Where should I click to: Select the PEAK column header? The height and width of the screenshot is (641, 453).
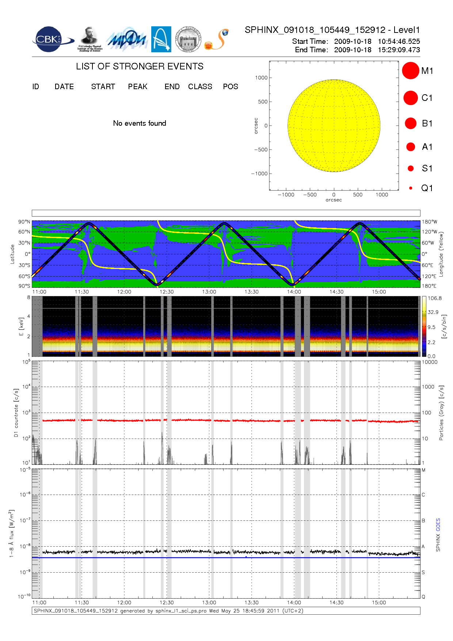click(138, 87)
